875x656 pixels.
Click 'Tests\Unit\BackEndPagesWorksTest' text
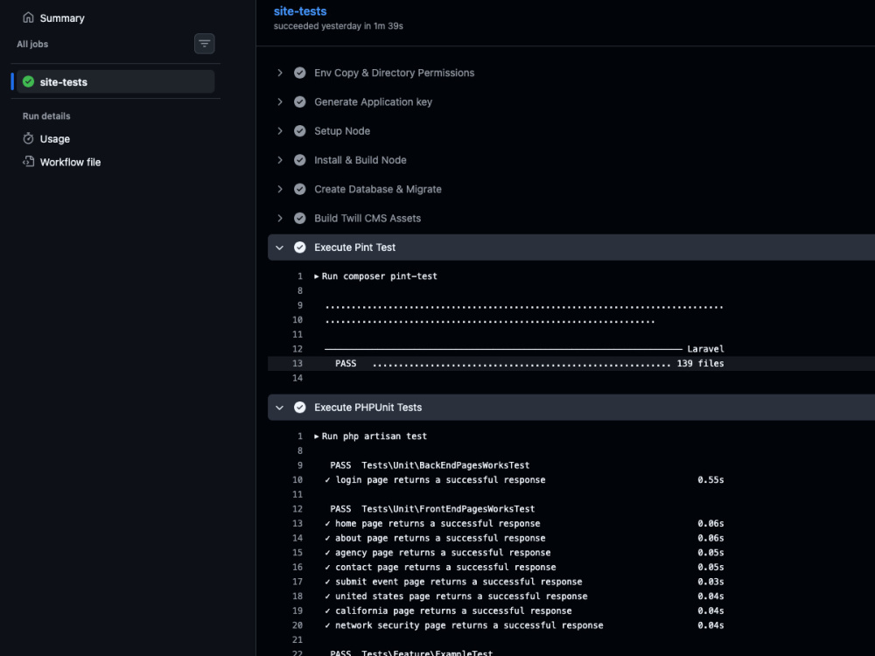click(x=445, y=465)
